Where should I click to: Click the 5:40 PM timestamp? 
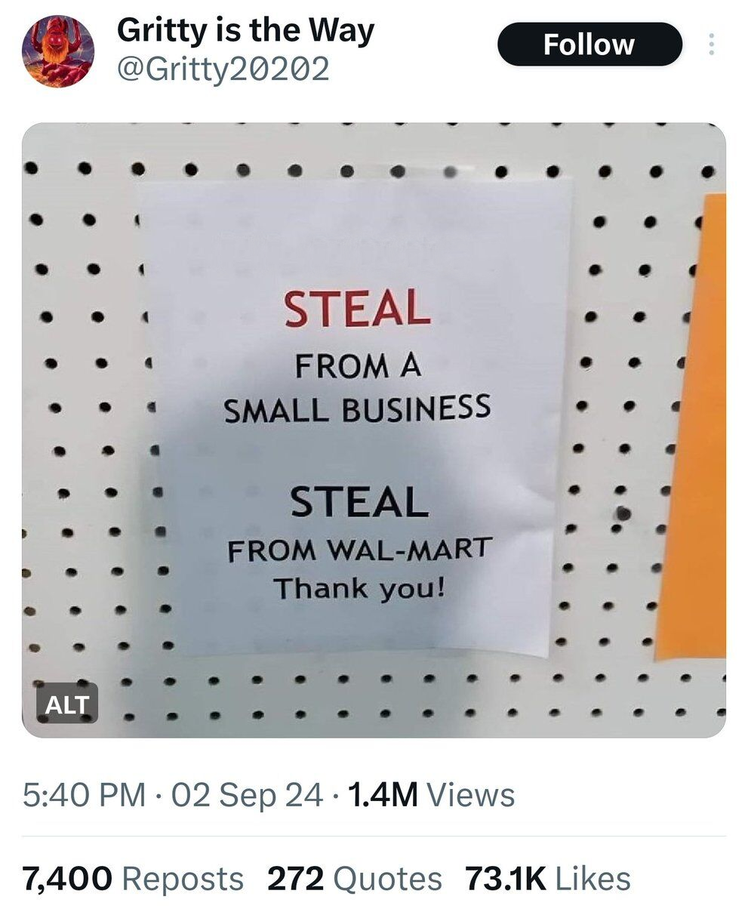84,795
